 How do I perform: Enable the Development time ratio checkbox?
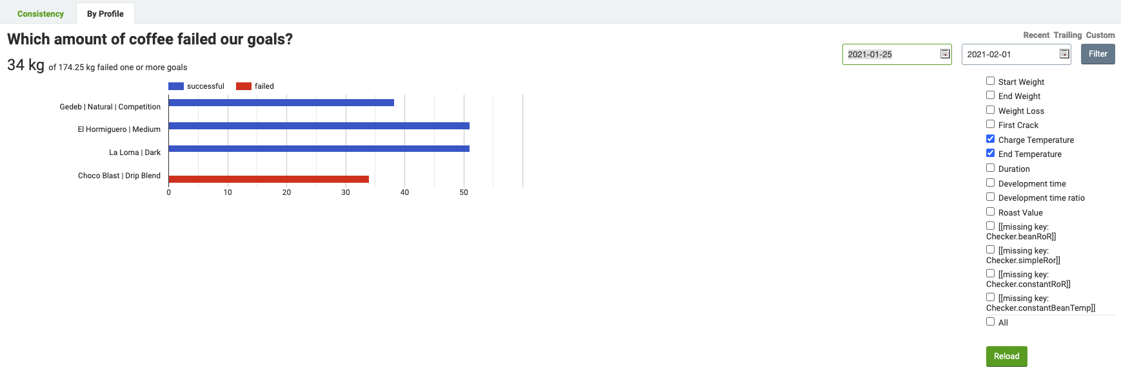(990, 197)
